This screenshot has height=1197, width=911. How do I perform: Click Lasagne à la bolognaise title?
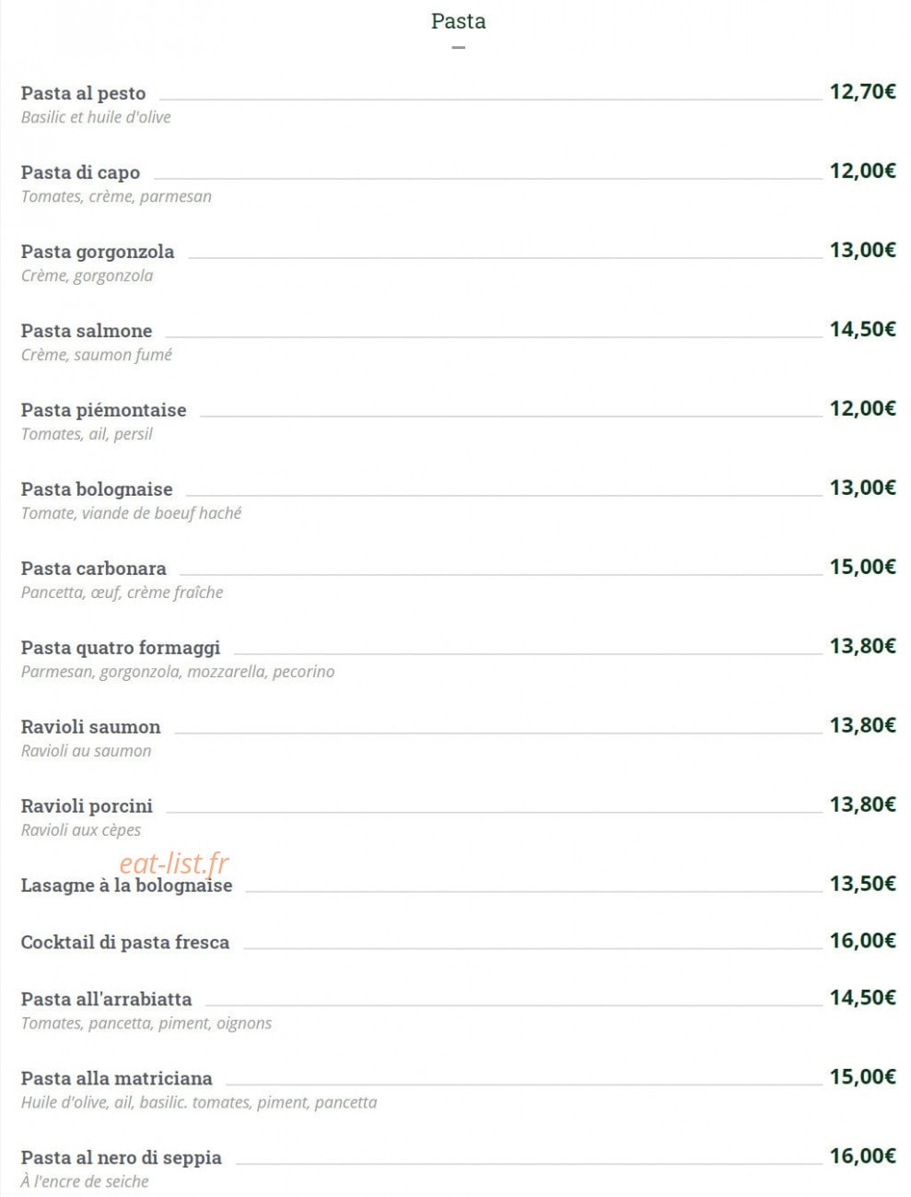click(126, 886)
